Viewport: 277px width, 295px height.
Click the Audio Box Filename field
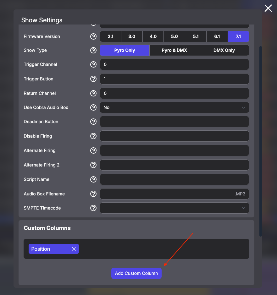pyautogui.click(x=175, y=194)
